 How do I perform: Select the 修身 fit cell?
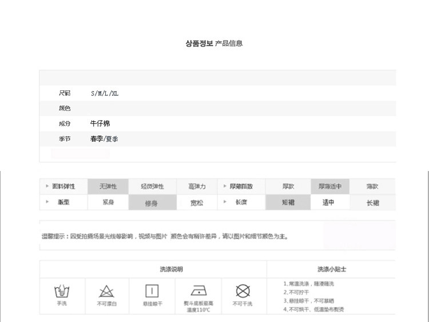point(152,202)
